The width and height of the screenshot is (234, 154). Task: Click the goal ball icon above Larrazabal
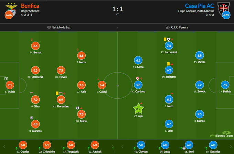point(169,39)
